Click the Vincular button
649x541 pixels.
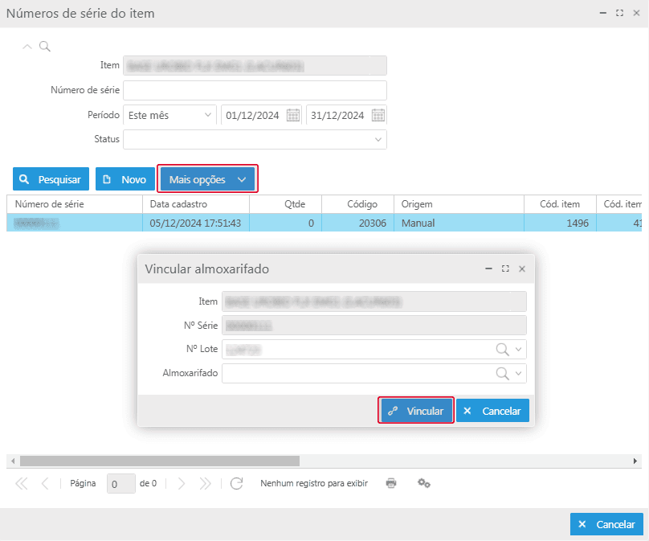point(416,411)
